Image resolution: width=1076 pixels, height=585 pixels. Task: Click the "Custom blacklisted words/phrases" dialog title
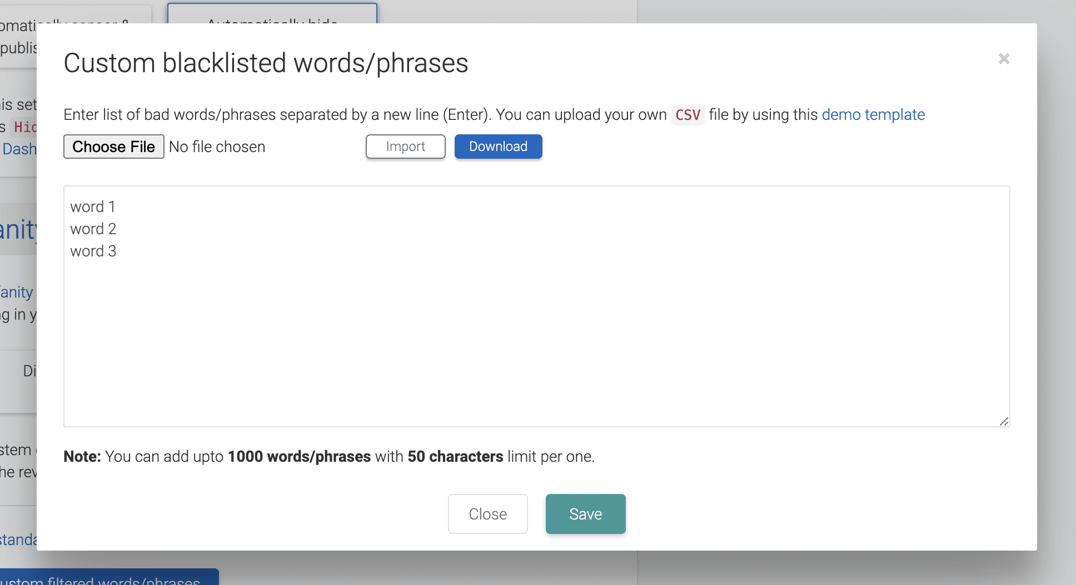pos(266,63)
